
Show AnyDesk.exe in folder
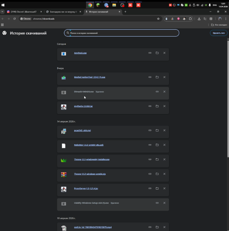click(157, 53)
